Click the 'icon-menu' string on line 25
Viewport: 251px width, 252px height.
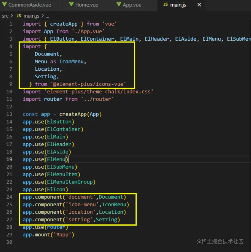point(82,204)
